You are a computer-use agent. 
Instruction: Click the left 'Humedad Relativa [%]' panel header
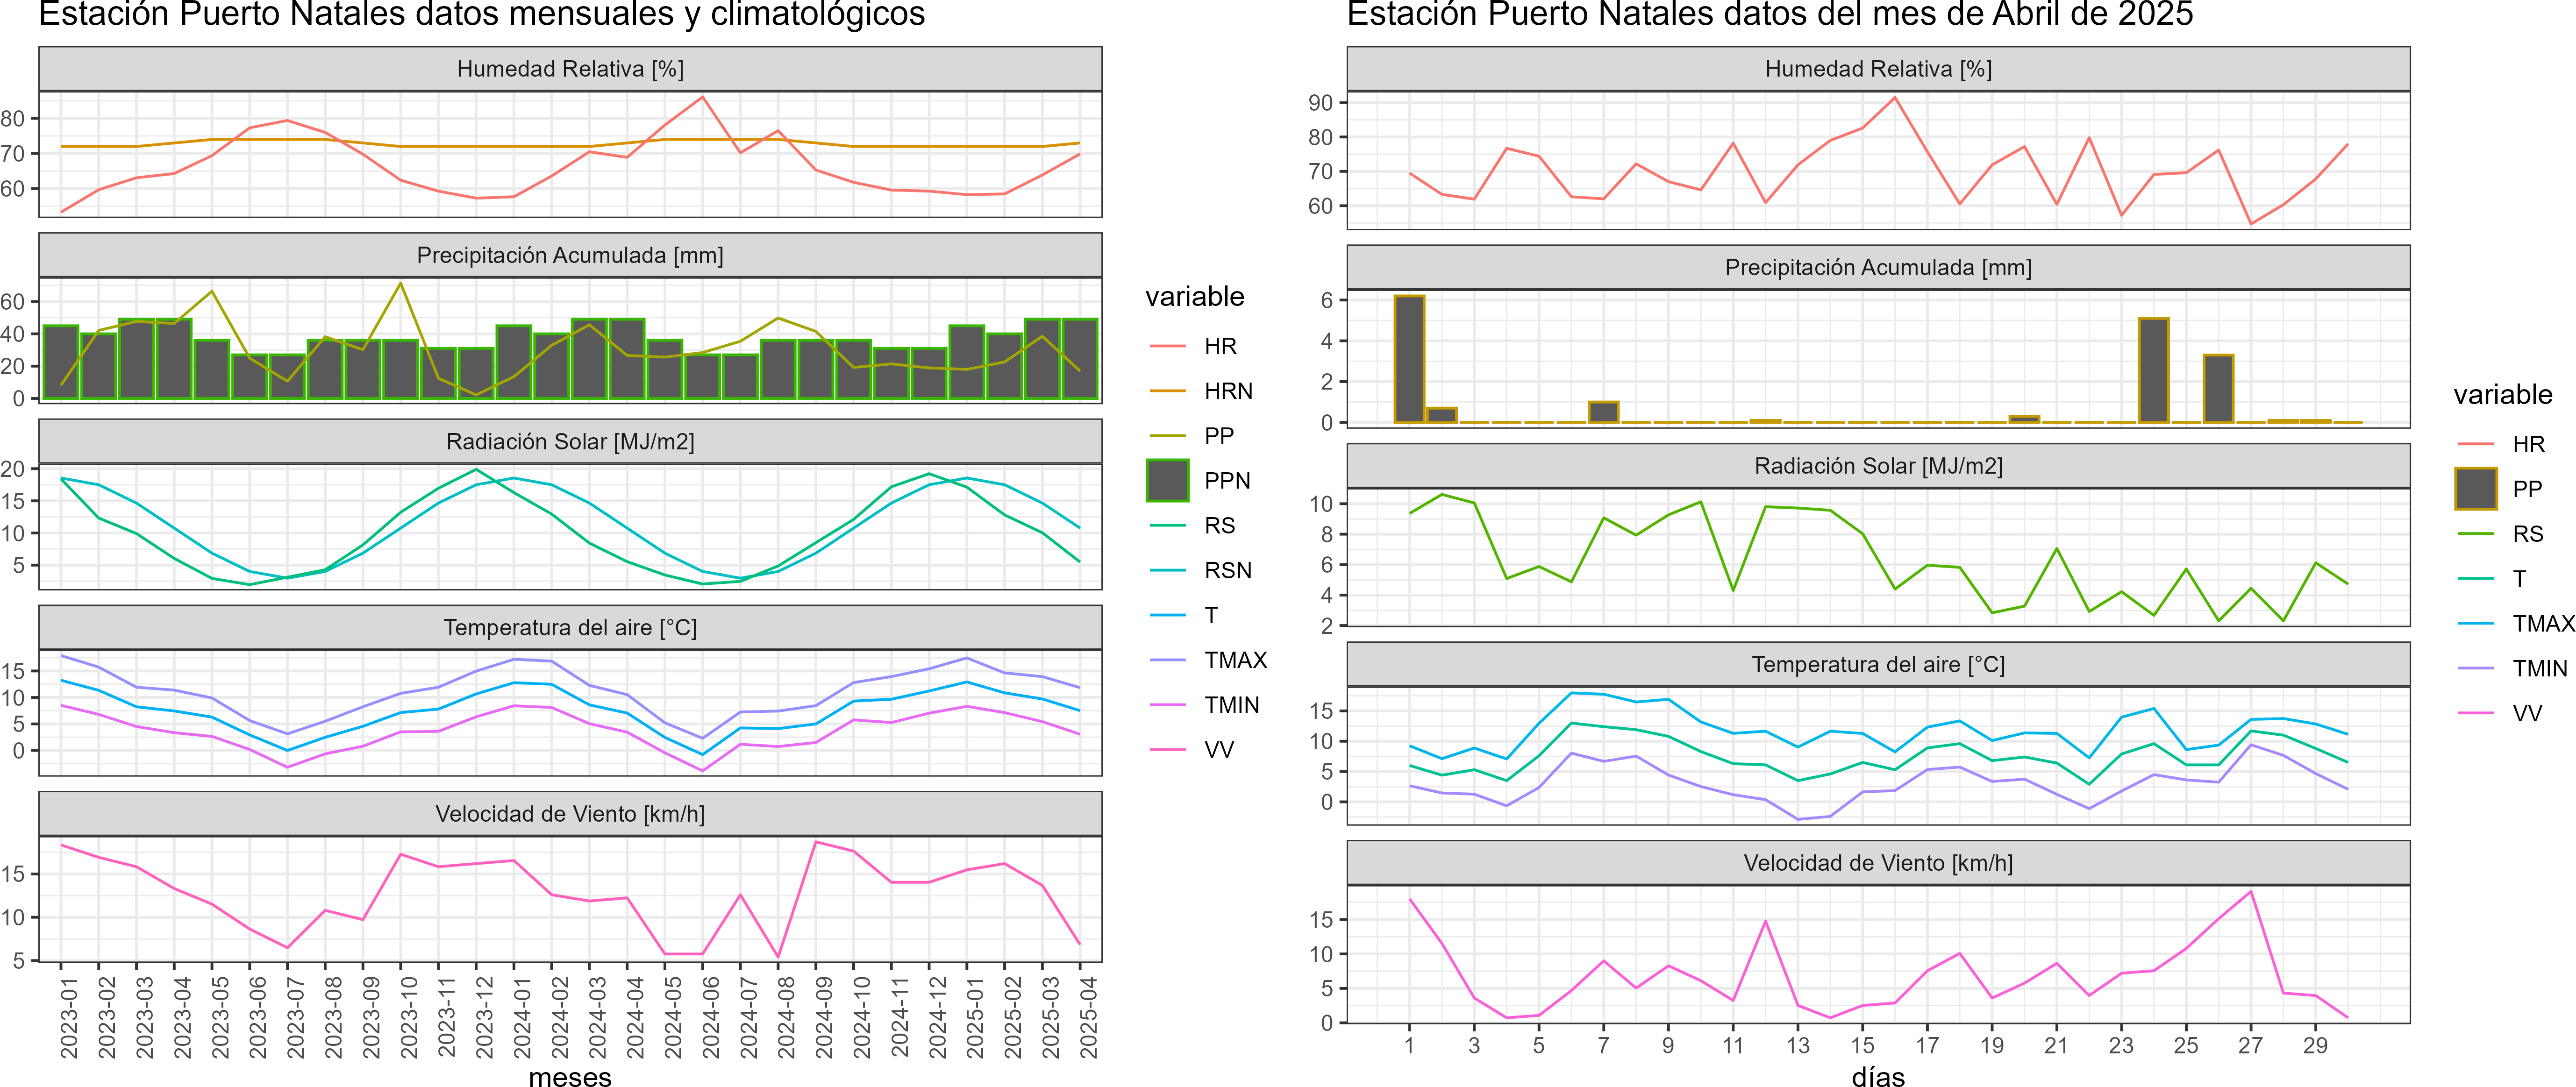pos(570,69)
